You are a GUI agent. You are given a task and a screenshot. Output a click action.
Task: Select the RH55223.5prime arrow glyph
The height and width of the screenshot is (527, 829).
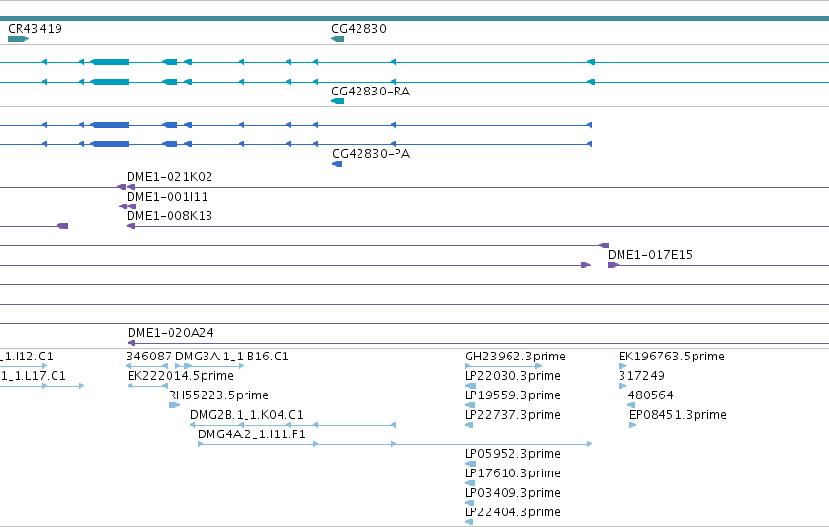tap(174, 405)
